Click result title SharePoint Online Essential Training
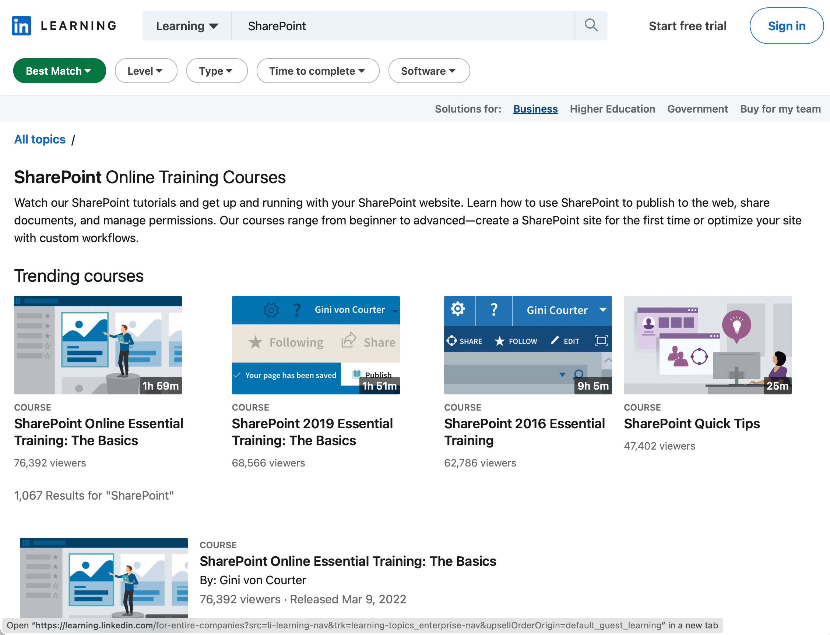This screenshot has height=635, width=830. pos(348,561)
